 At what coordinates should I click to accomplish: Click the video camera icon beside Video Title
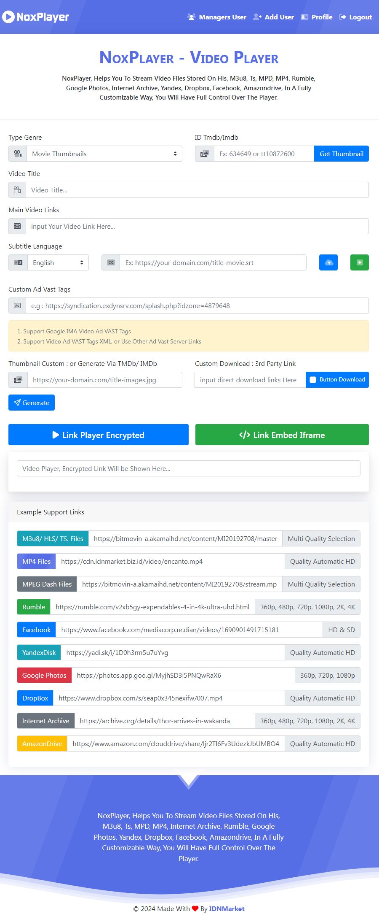point(17,190)
